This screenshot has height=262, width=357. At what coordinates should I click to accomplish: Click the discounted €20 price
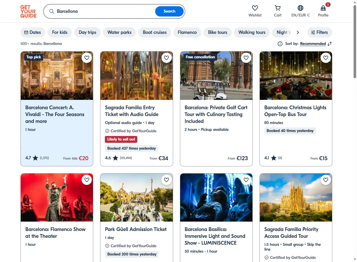(84, 158)
